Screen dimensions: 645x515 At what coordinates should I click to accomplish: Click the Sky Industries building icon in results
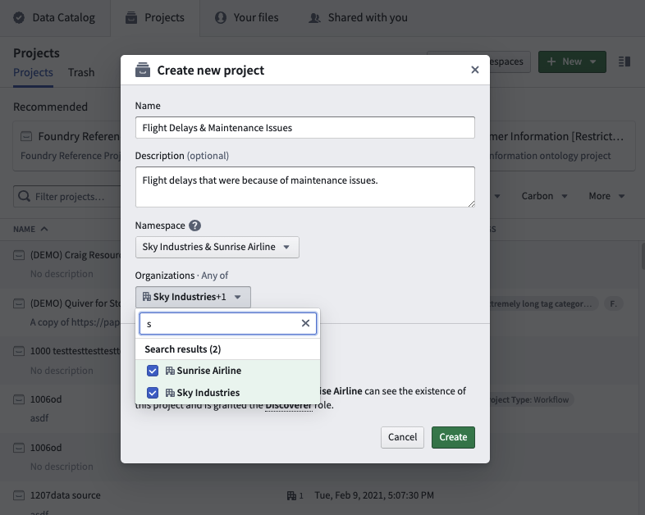170,393
